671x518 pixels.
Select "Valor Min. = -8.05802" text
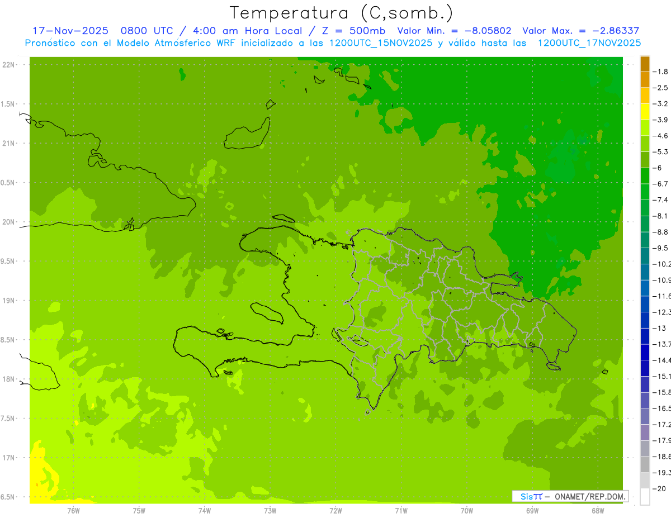(x=454, y=31)
